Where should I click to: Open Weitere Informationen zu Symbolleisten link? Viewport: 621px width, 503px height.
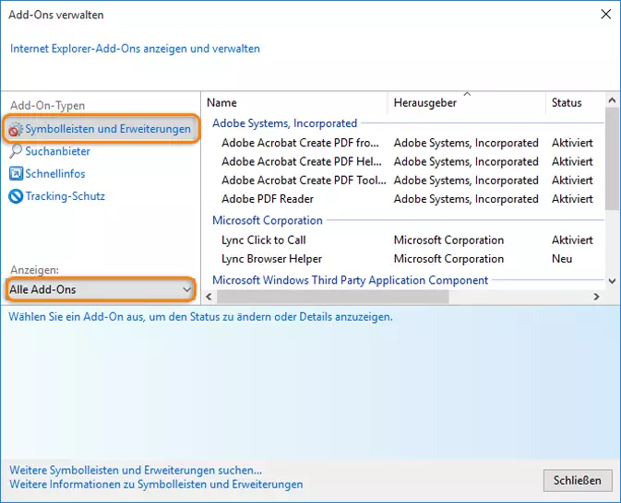click(156, 485)
